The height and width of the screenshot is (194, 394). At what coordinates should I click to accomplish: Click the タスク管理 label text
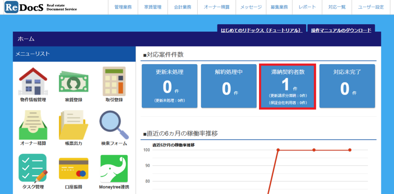(x=33, y=187)
